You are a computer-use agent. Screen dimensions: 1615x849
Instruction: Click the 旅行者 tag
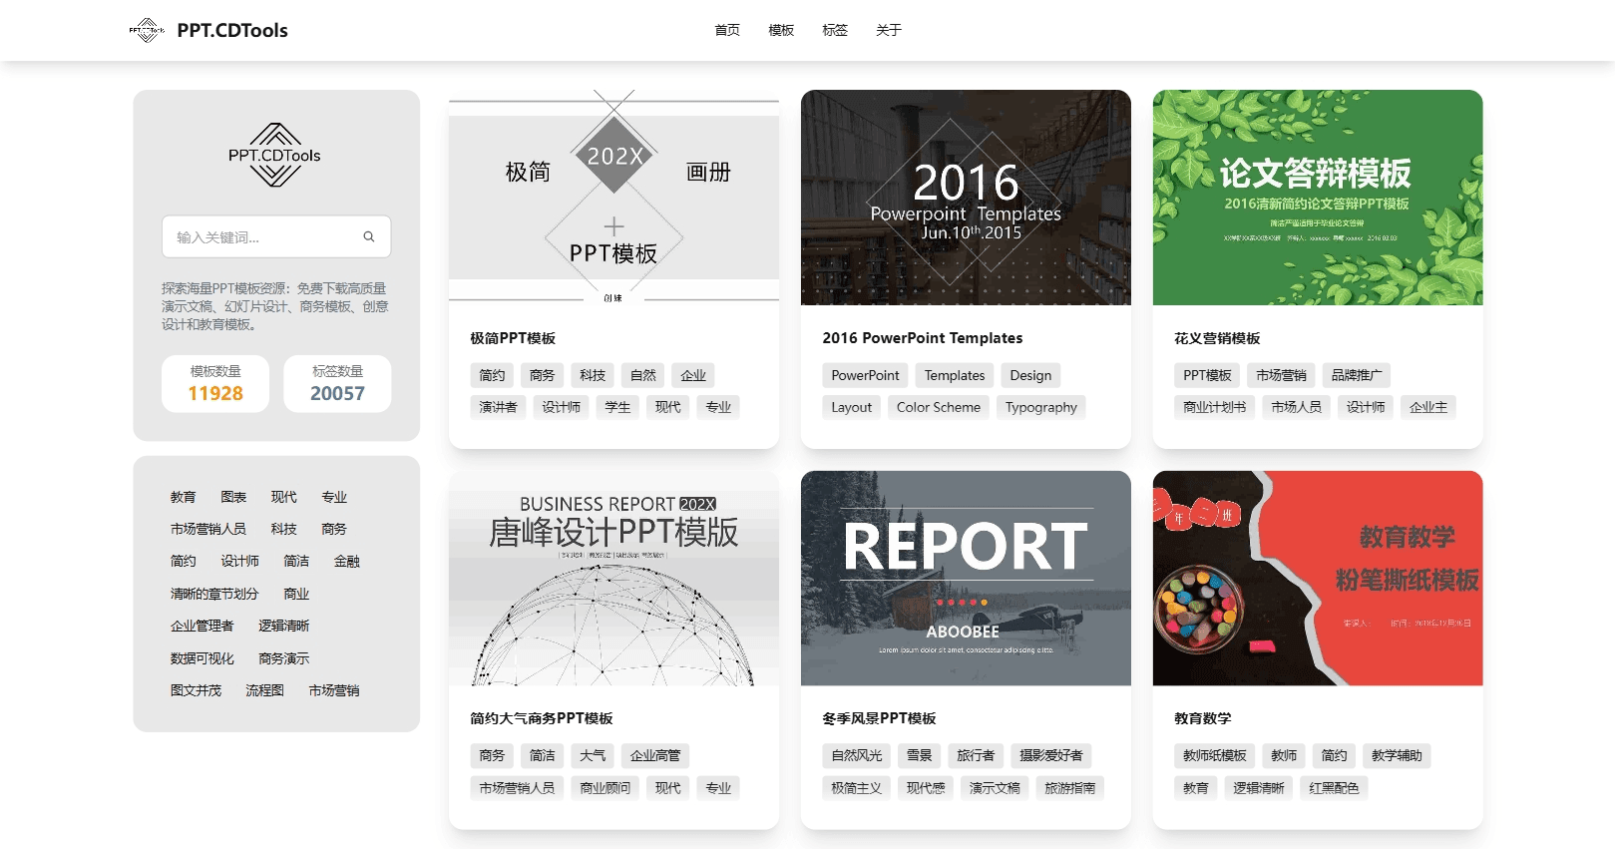[x=976, y=755]
